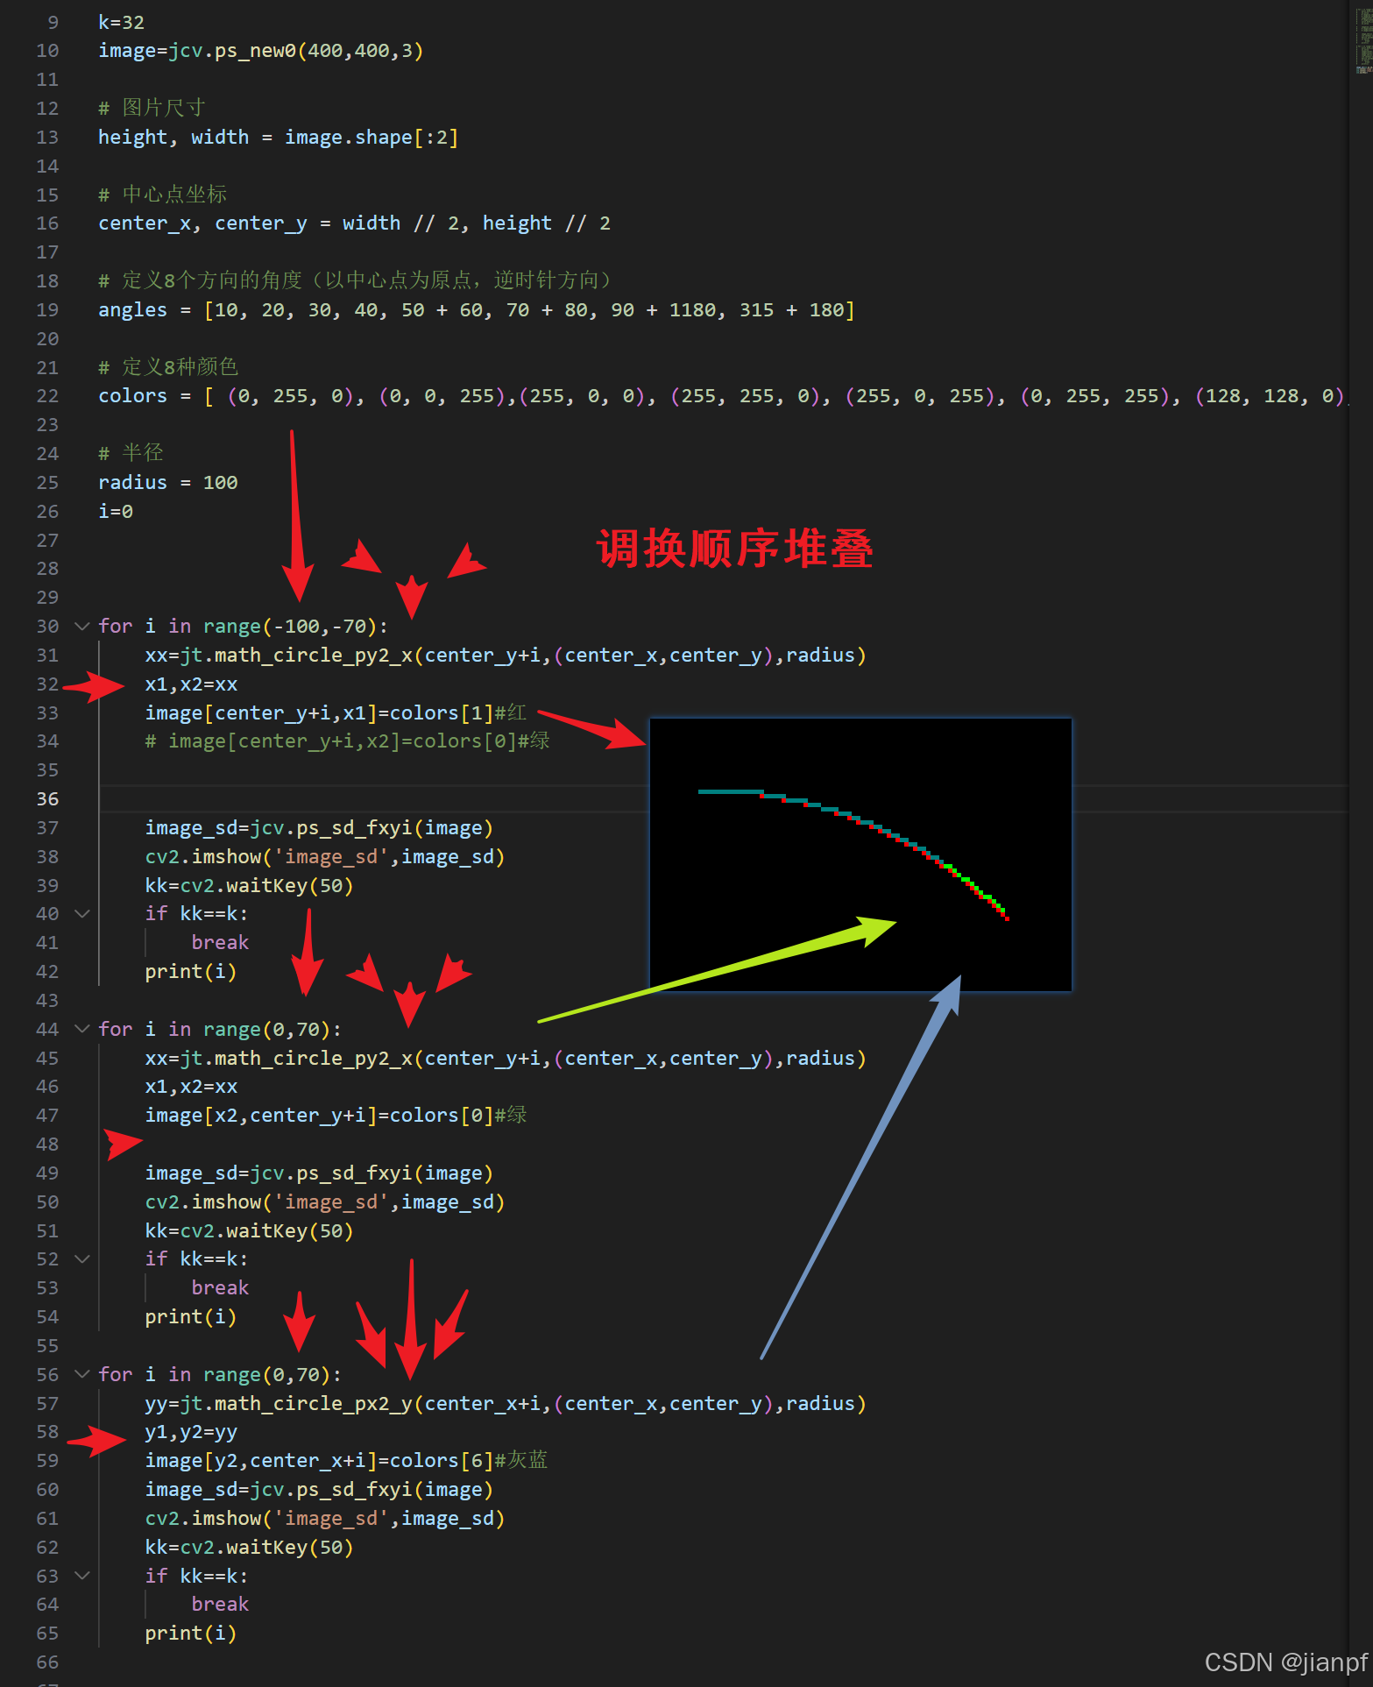1373x1687 pixels.
Task: Click 'x1,x2=xx' on line 32
Action: pyautogui.click(x=191, y=684)
